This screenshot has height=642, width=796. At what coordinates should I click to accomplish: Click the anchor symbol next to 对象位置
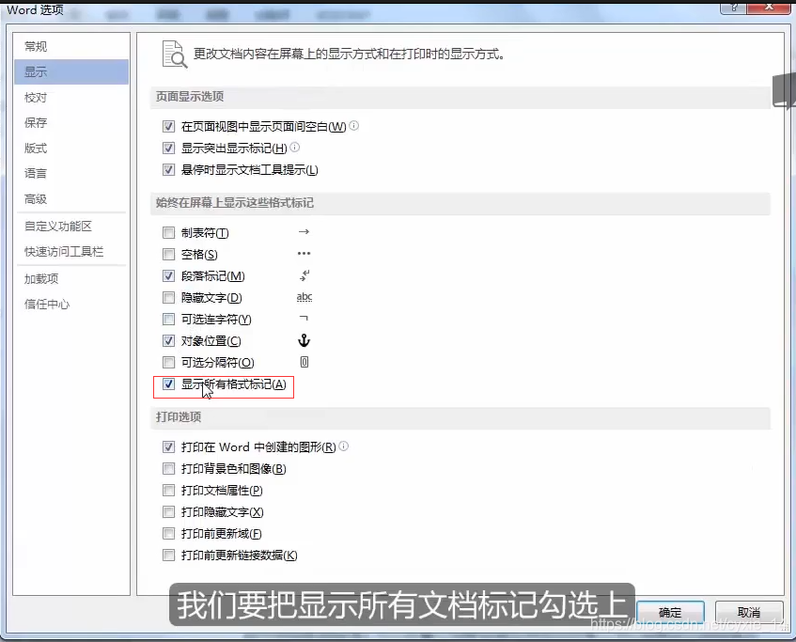[x=304, y=340]
